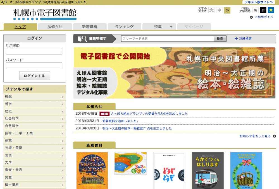Open the クリスマスイブのササラでんしゃ book cover
Screen dimensions: 279x189
(246, 171)
